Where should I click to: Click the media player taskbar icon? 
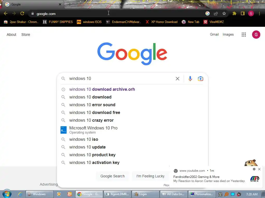[59, 194]
